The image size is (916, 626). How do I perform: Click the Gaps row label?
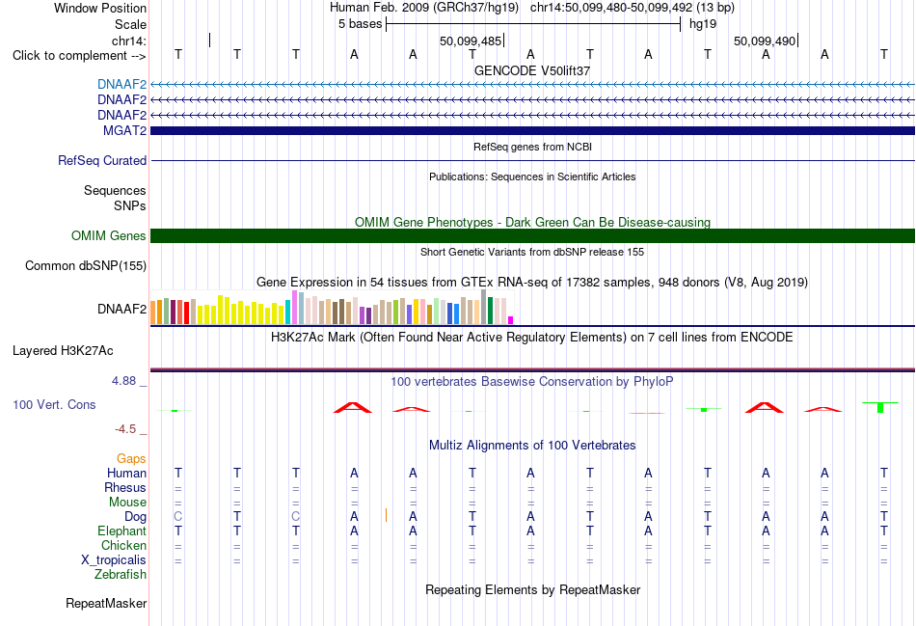pyautogui.click(x=131, y=459)
